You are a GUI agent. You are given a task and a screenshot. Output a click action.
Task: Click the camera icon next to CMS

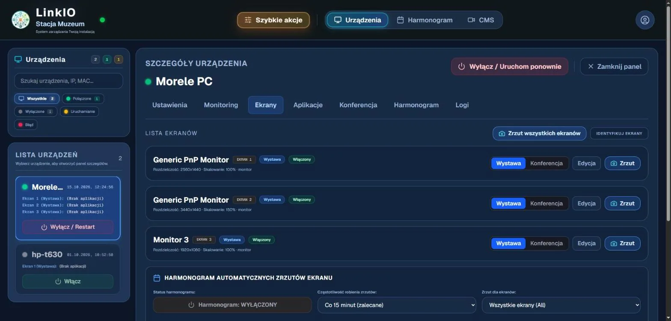click(471, 20)
